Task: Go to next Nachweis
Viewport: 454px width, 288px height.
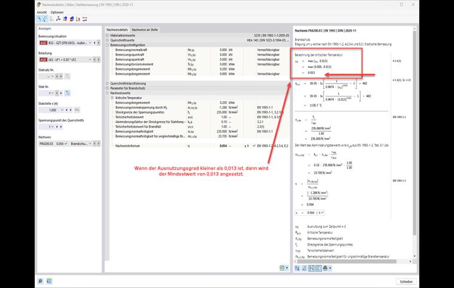Action: (x=99, y=144)
